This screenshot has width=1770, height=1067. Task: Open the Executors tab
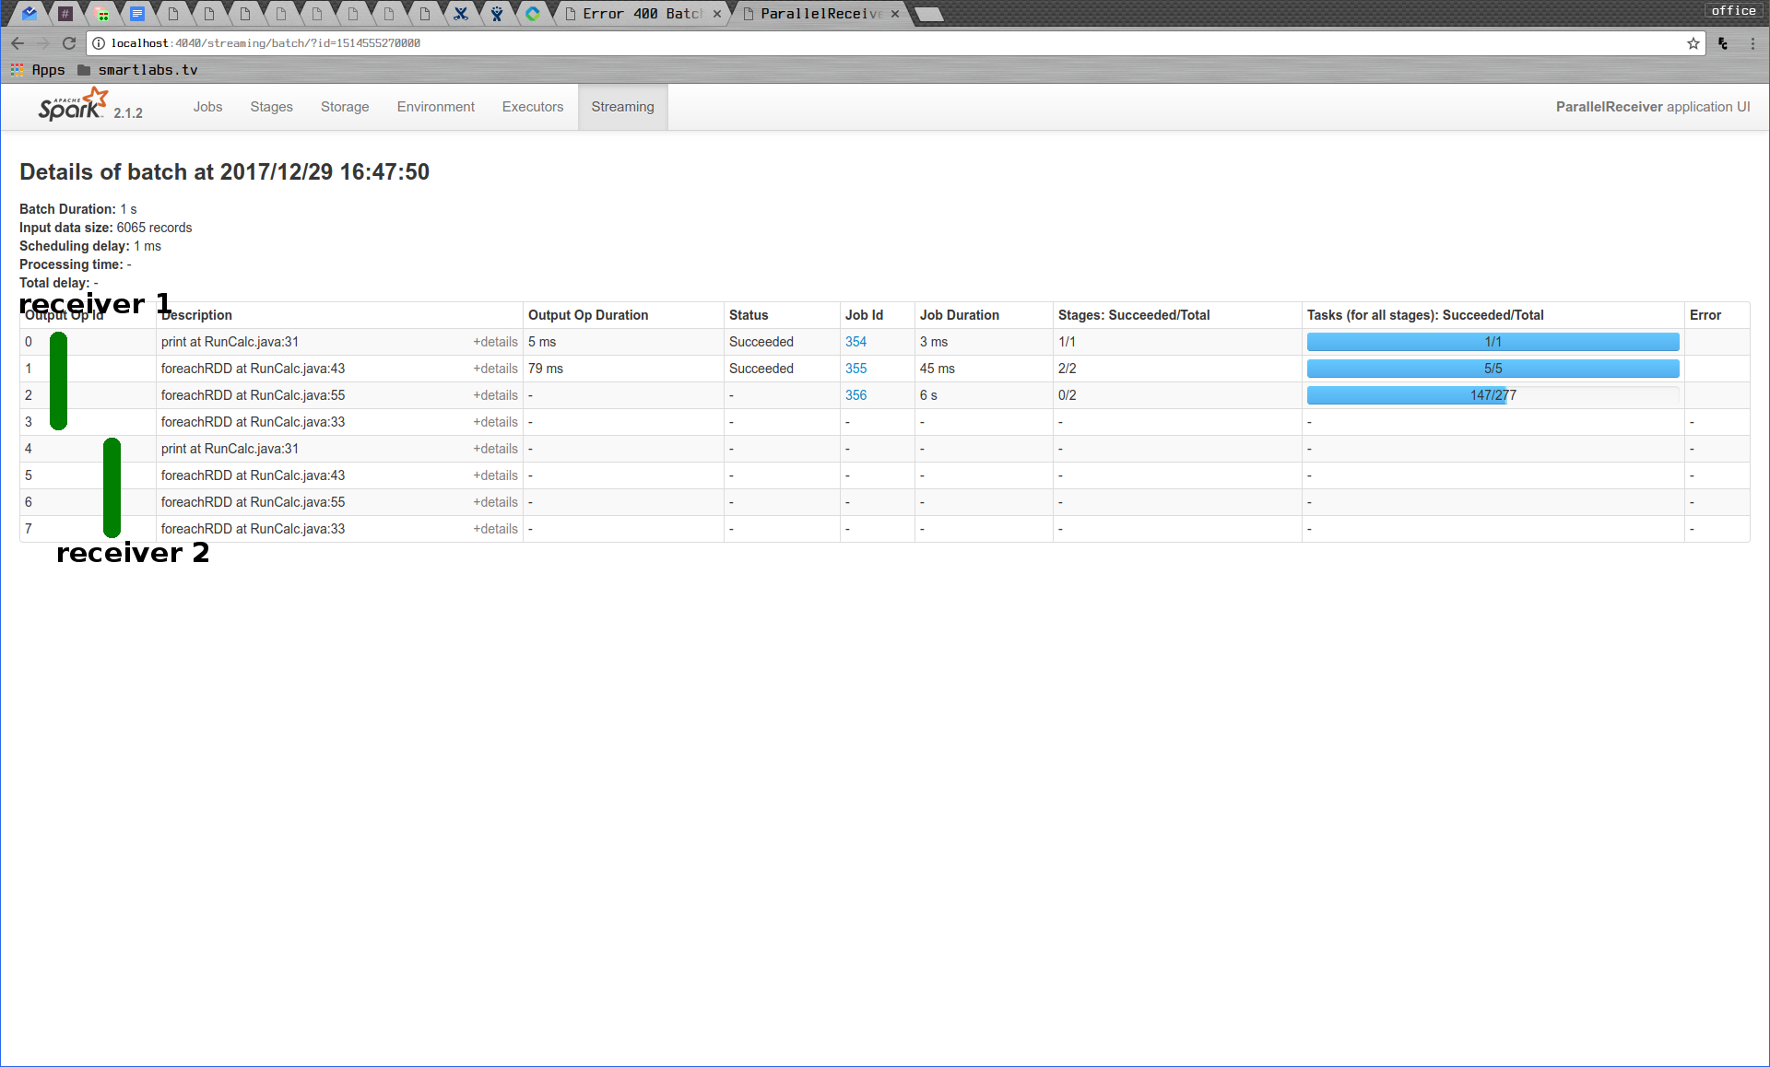[x=532, y=107]
